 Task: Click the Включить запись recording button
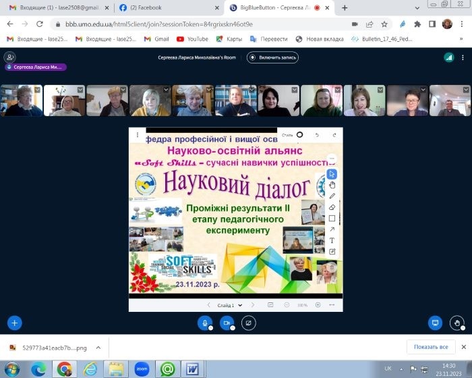272,57
